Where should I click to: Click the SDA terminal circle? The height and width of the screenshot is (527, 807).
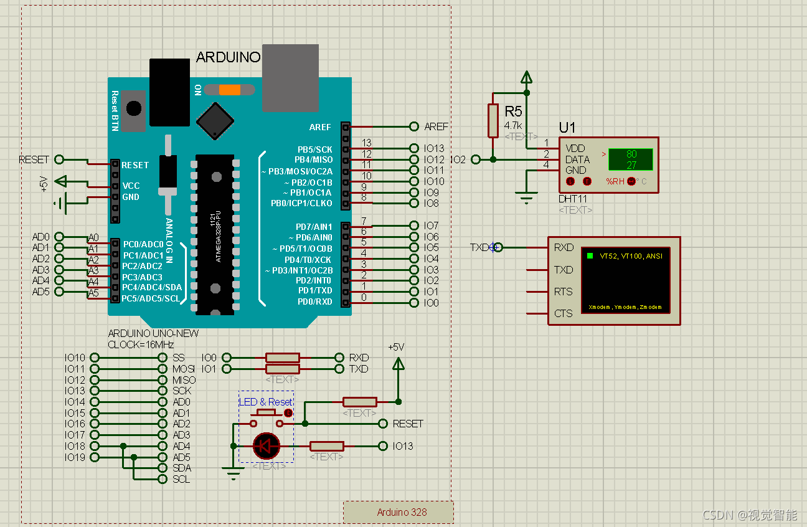(163, 468)
